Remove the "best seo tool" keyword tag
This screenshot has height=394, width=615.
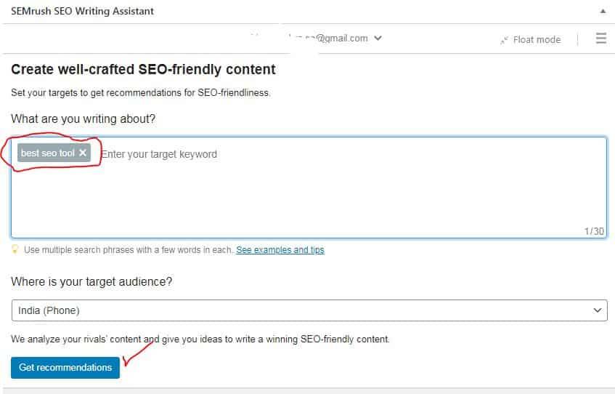click(83, 153)
